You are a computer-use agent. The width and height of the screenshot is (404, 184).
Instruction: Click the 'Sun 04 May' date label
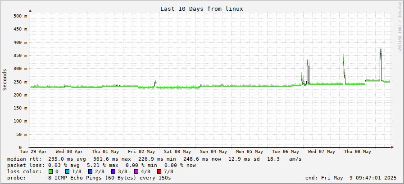click(213, 152)
